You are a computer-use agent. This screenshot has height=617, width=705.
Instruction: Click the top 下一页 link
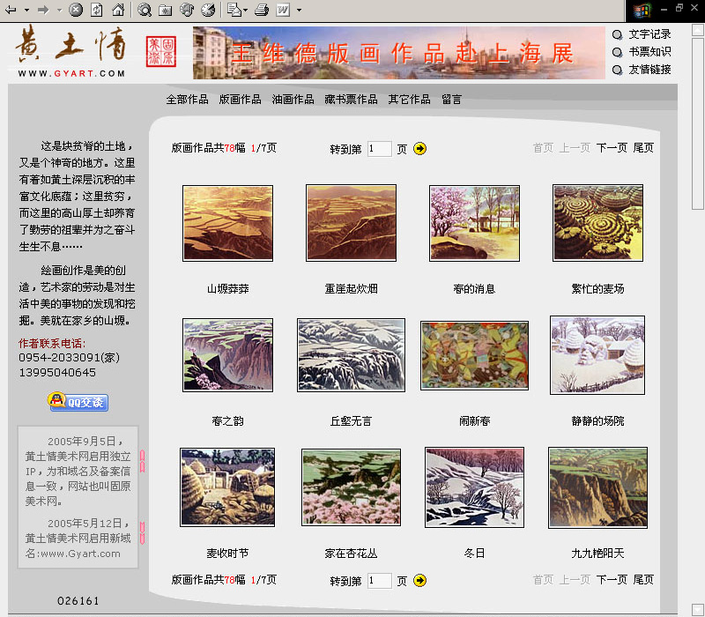612,148
